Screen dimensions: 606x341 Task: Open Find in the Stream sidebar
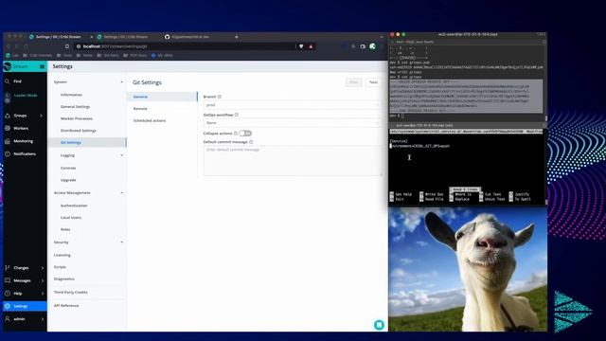pyautogui.click(x=17, y=81)
